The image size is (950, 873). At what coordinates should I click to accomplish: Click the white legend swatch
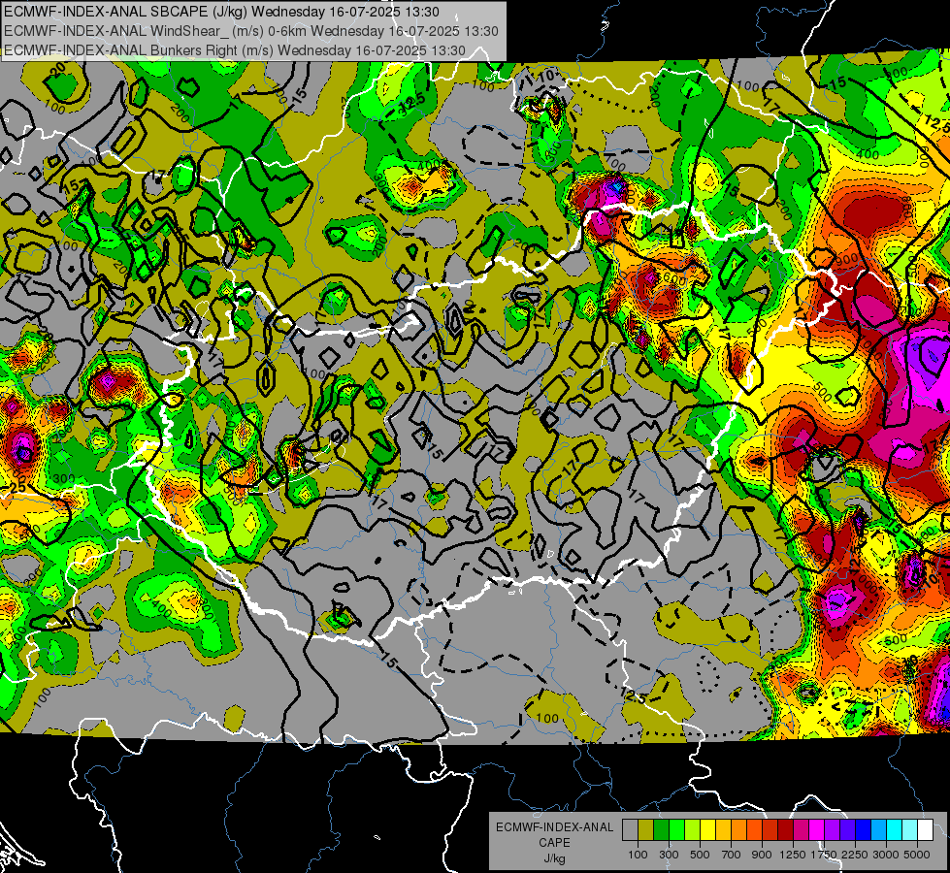(x=925, y=830)
